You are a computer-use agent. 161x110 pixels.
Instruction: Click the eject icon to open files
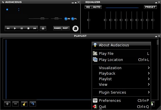pos(43,28)
